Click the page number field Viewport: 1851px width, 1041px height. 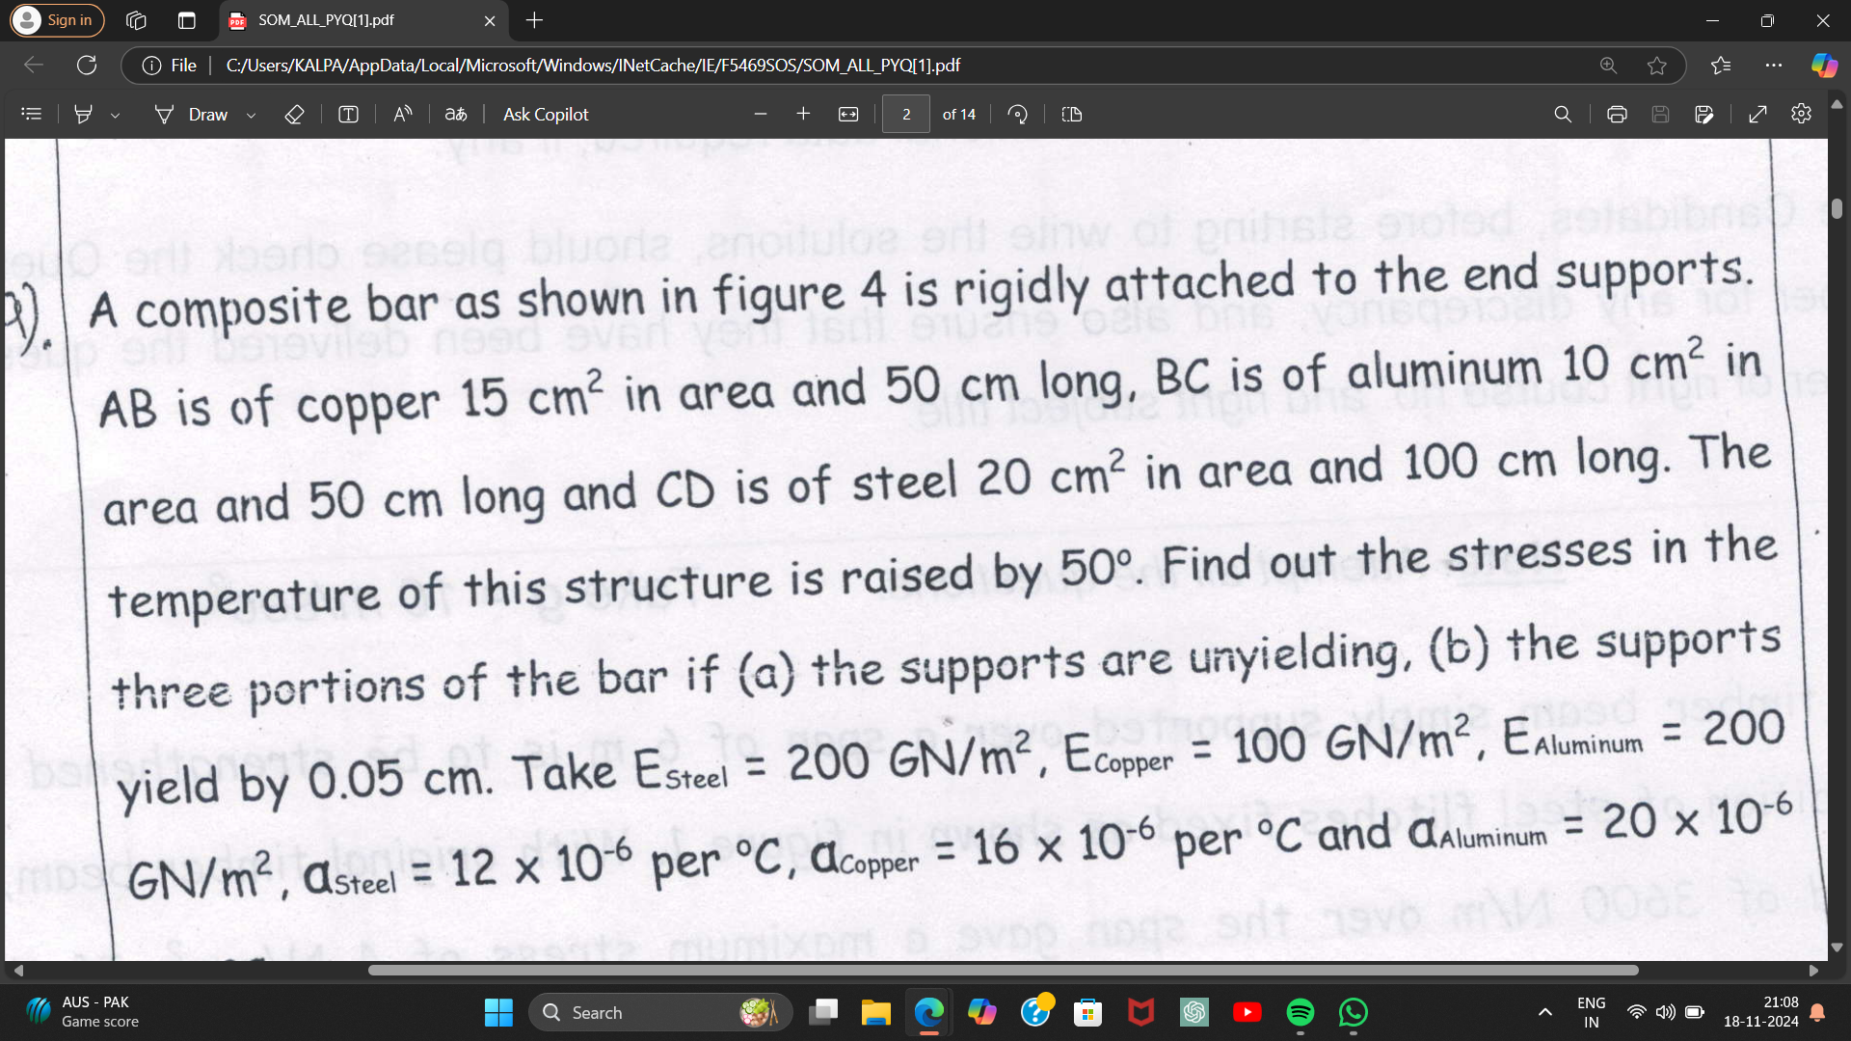pos(906,114)
